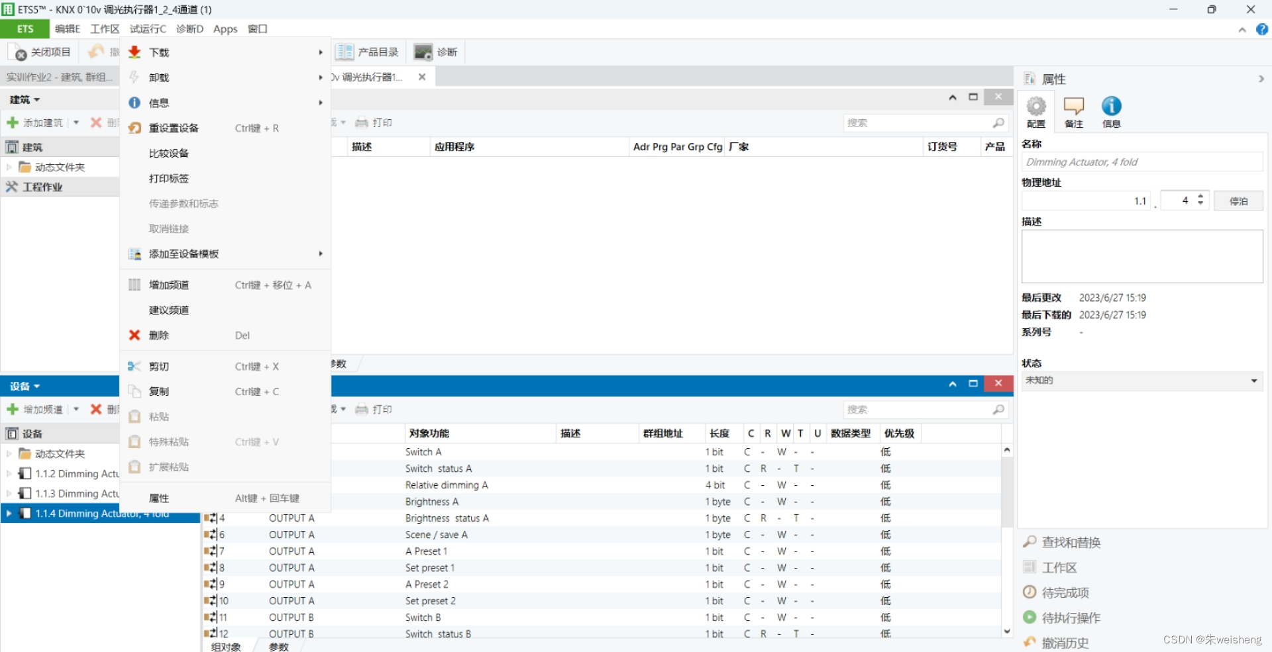Click the help question mark icon

[1262, 29]
